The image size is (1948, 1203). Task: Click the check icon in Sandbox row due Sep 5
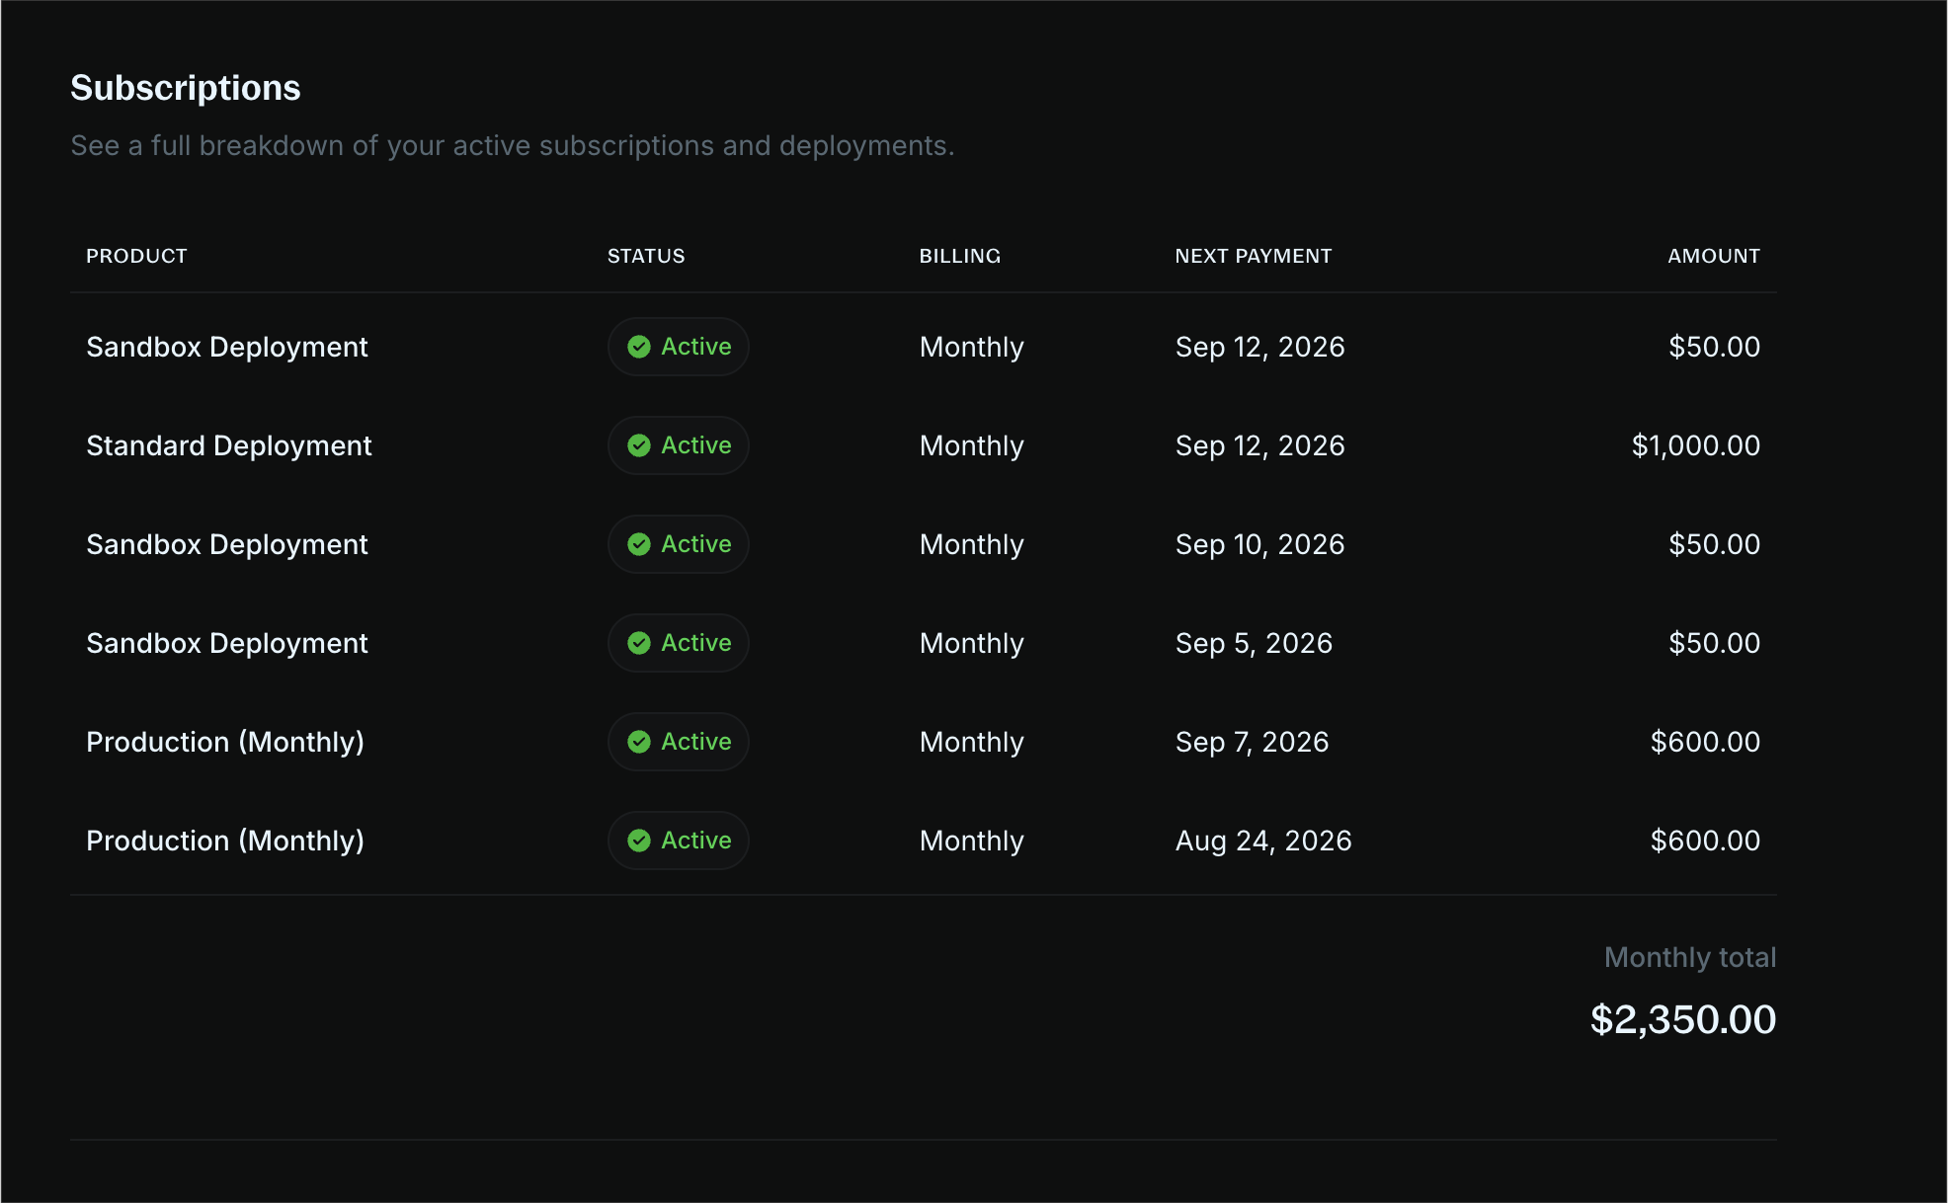[x=639, y=643]
